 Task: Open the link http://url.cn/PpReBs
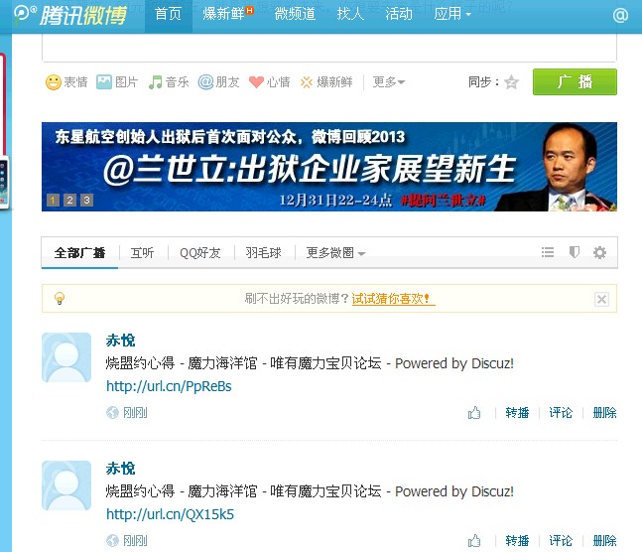point(169,386)
